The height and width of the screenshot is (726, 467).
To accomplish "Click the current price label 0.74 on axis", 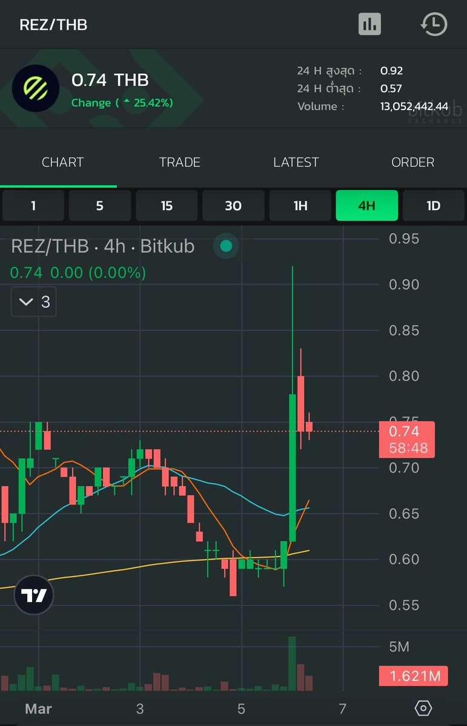I will [407, 440].
